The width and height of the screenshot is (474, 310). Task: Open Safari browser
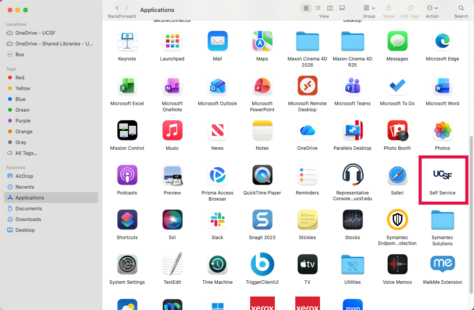(397, 175)
